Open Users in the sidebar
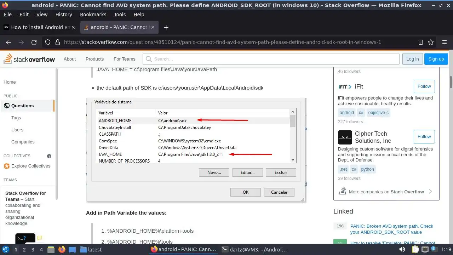Screen dimensions: 453x255 17,130
